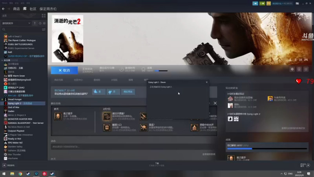This screenshot has height=177, width=314.
Task: Open the 暖通入口 achievement icon
Action: (x=107, y=127)
